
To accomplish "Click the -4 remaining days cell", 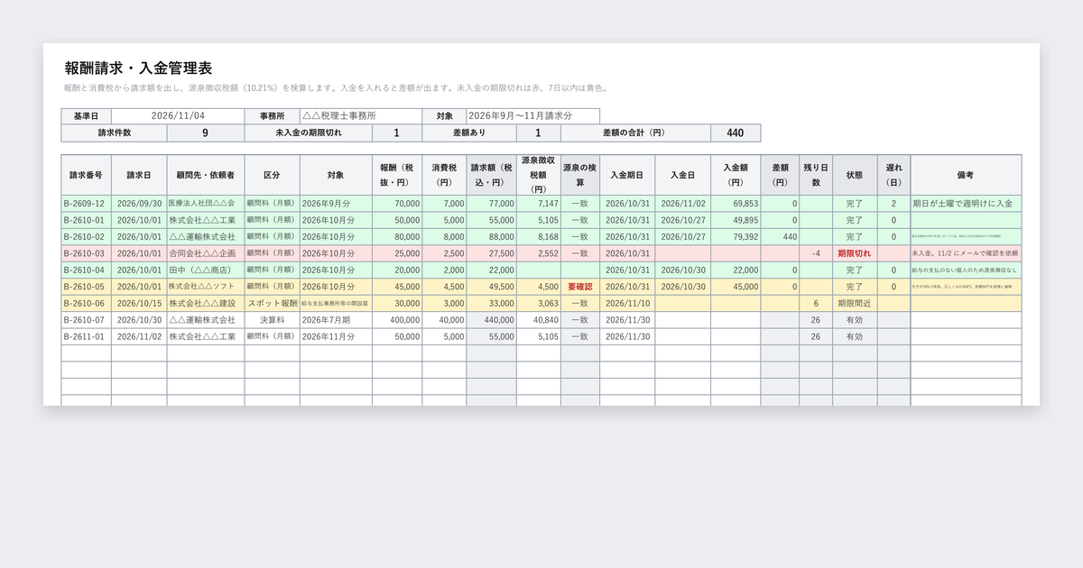I will (816, 253).
